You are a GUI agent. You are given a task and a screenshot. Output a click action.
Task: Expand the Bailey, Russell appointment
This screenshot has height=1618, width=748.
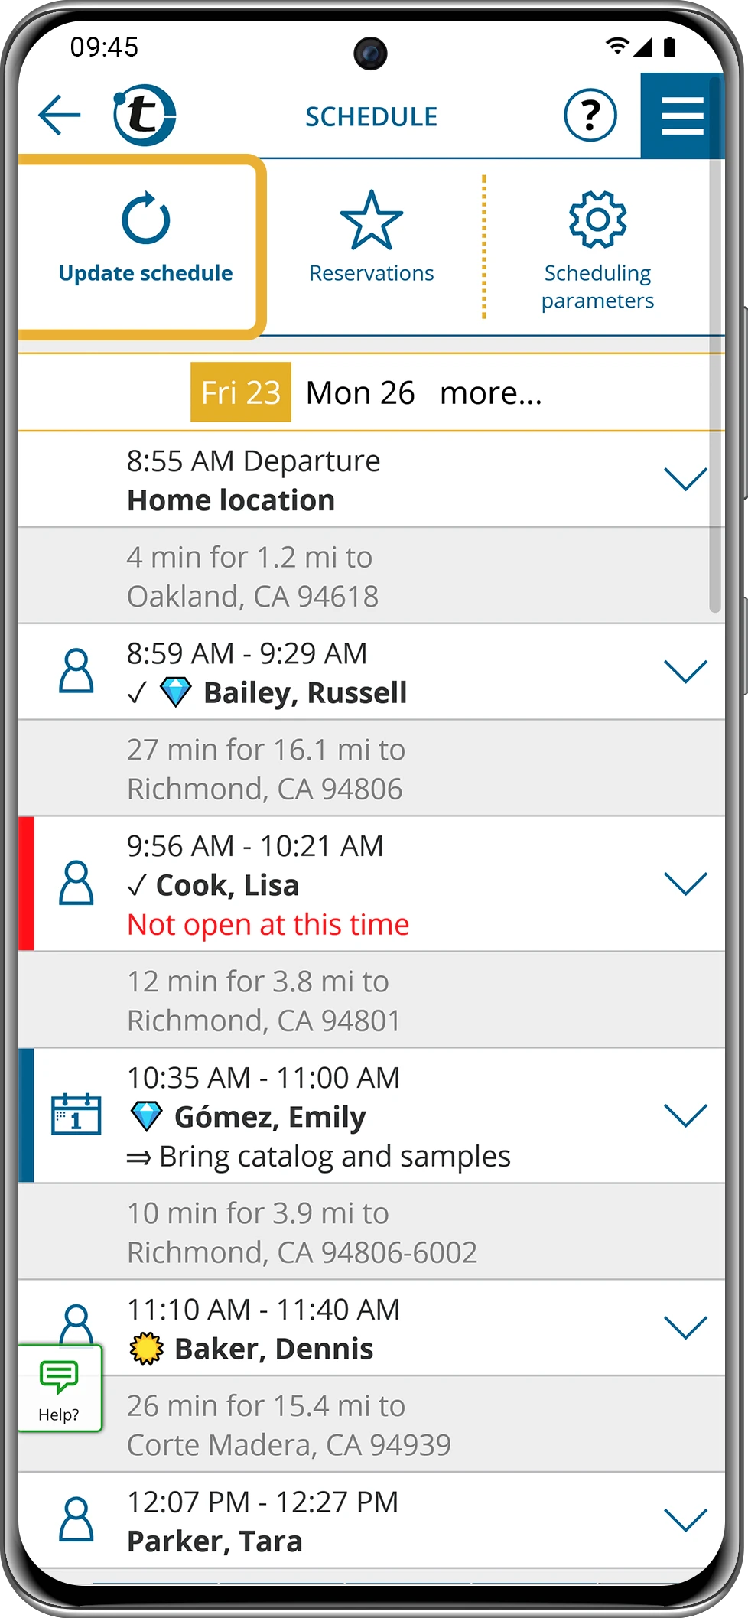click(685, 671)
